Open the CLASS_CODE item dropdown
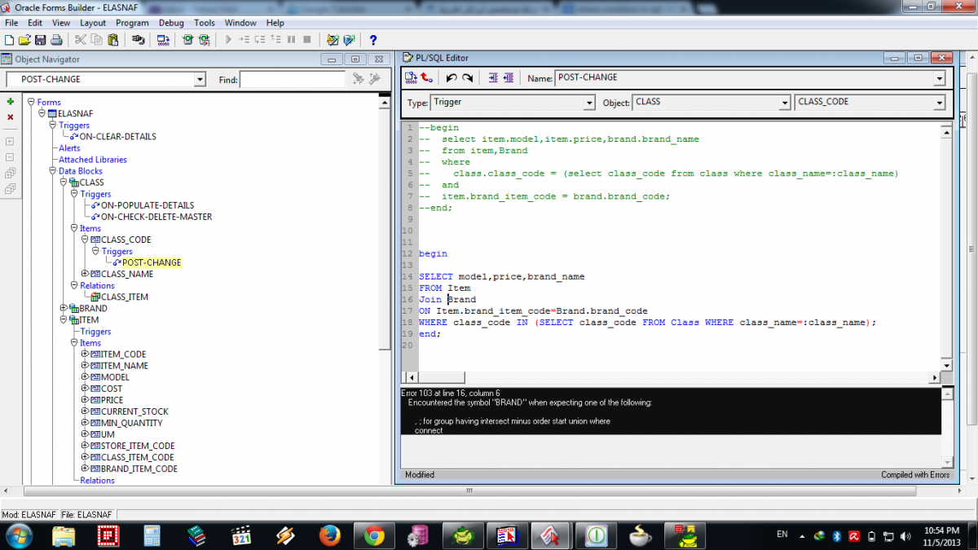Image resolution: width=978 pixels, height=550 pixels. pyautogui.click(x=939, y=103)
